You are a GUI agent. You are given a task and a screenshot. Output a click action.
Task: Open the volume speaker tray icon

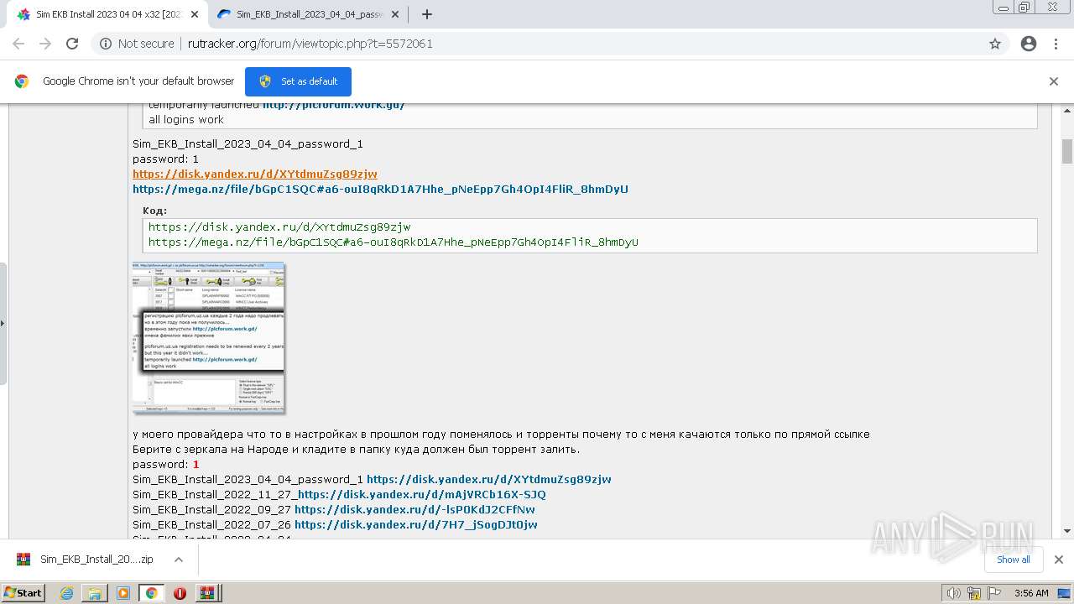953,593
